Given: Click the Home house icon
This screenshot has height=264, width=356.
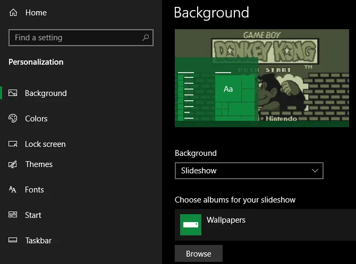Looking at the screenshot, I should 13,13.
